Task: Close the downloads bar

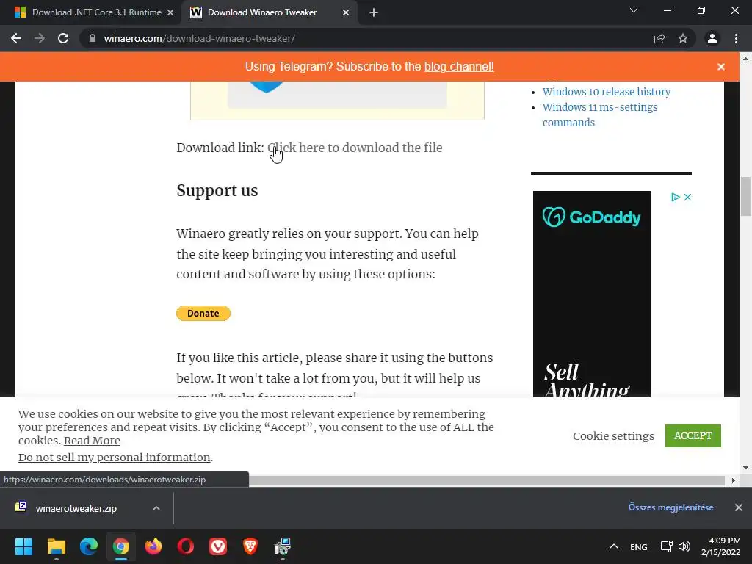Action: 739,507
